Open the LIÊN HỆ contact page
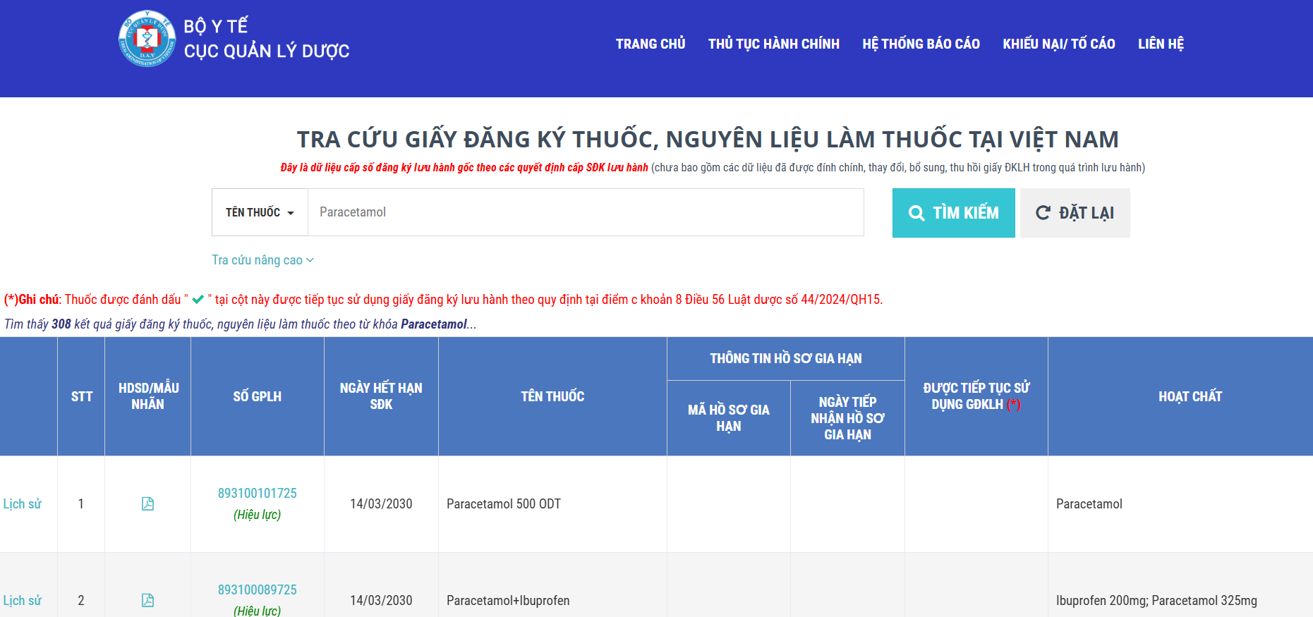Image resolution: width=1313 pixels, height=617 pixels. (1161, 44)
